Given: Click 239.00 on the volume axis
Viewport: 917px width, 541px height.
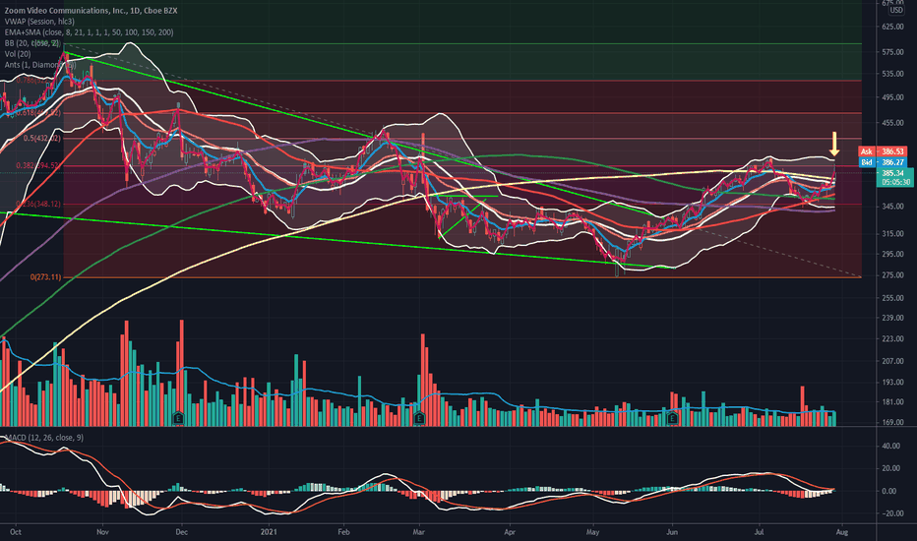Looking at the screenshot, I should pyautogui.click(x=893, y=318).
